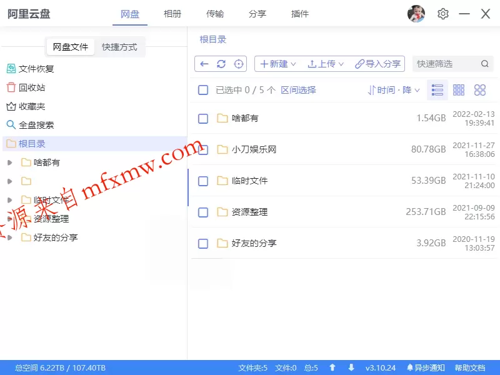Select 根目录 in the sidebar tree

(94, 144)
